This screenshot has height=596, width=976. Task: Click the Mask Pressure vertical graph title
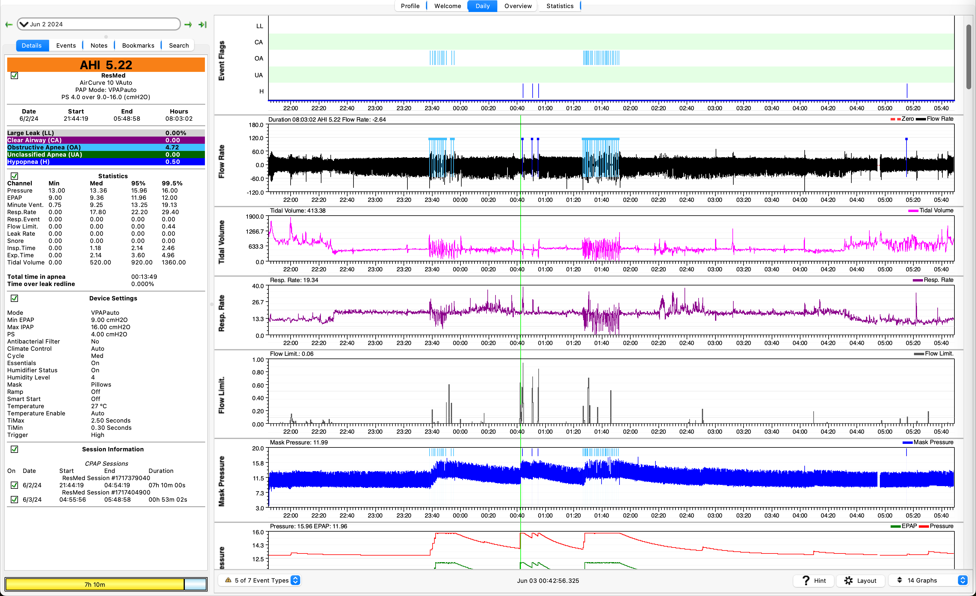coord(222,481)
